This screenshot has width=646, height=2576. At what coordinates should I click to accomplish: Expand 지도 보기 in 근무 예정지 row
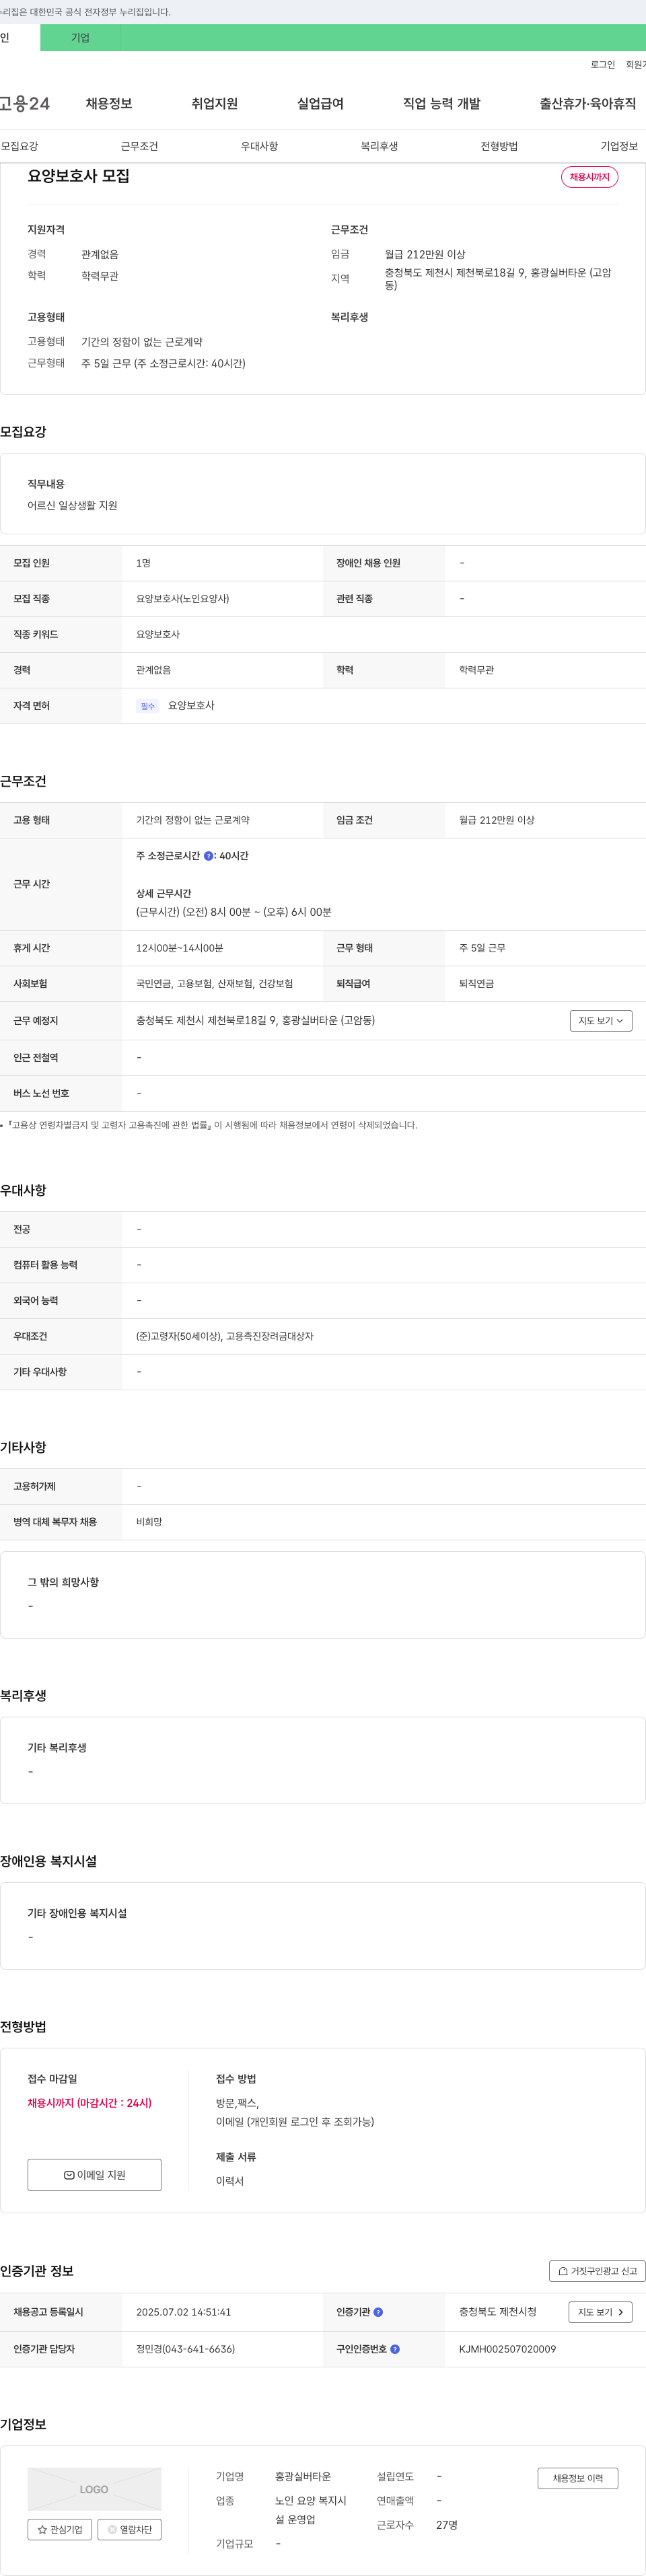(601, 1021)
